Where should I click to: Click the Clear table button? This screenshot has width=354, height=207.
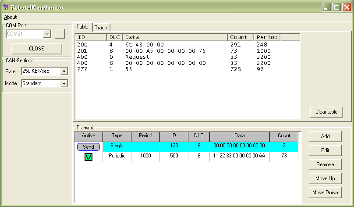coord(326,112)
